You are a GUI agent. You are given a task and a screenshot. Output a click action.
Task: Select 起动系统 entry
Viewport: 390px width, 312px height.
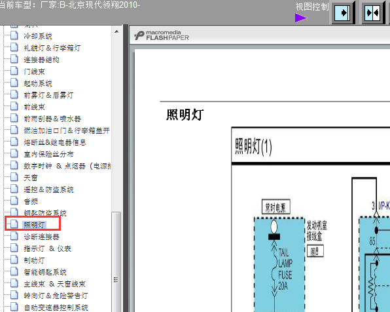[38, 83]
